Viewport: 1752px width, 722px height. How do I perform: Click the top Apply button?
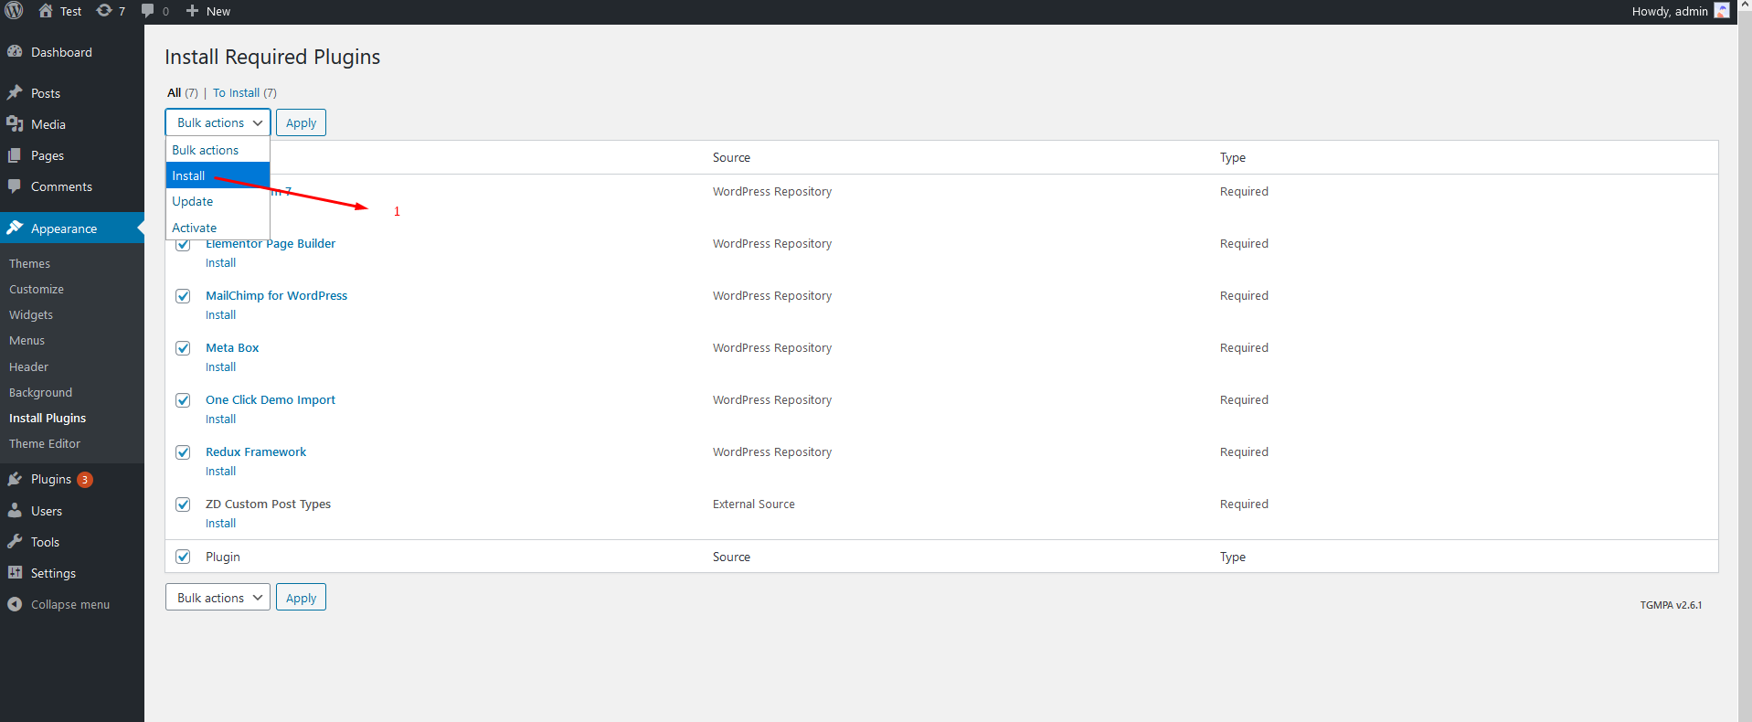click(301, 122)
